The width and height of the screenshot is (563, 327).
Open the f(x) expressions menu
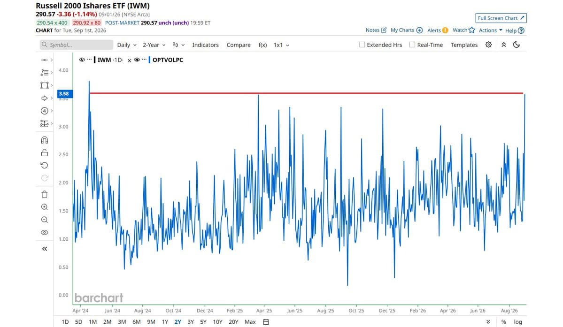[263, 45]
